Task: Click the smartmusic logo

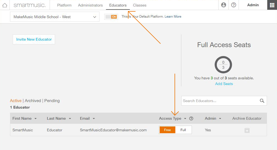Action: coord(30,5)
